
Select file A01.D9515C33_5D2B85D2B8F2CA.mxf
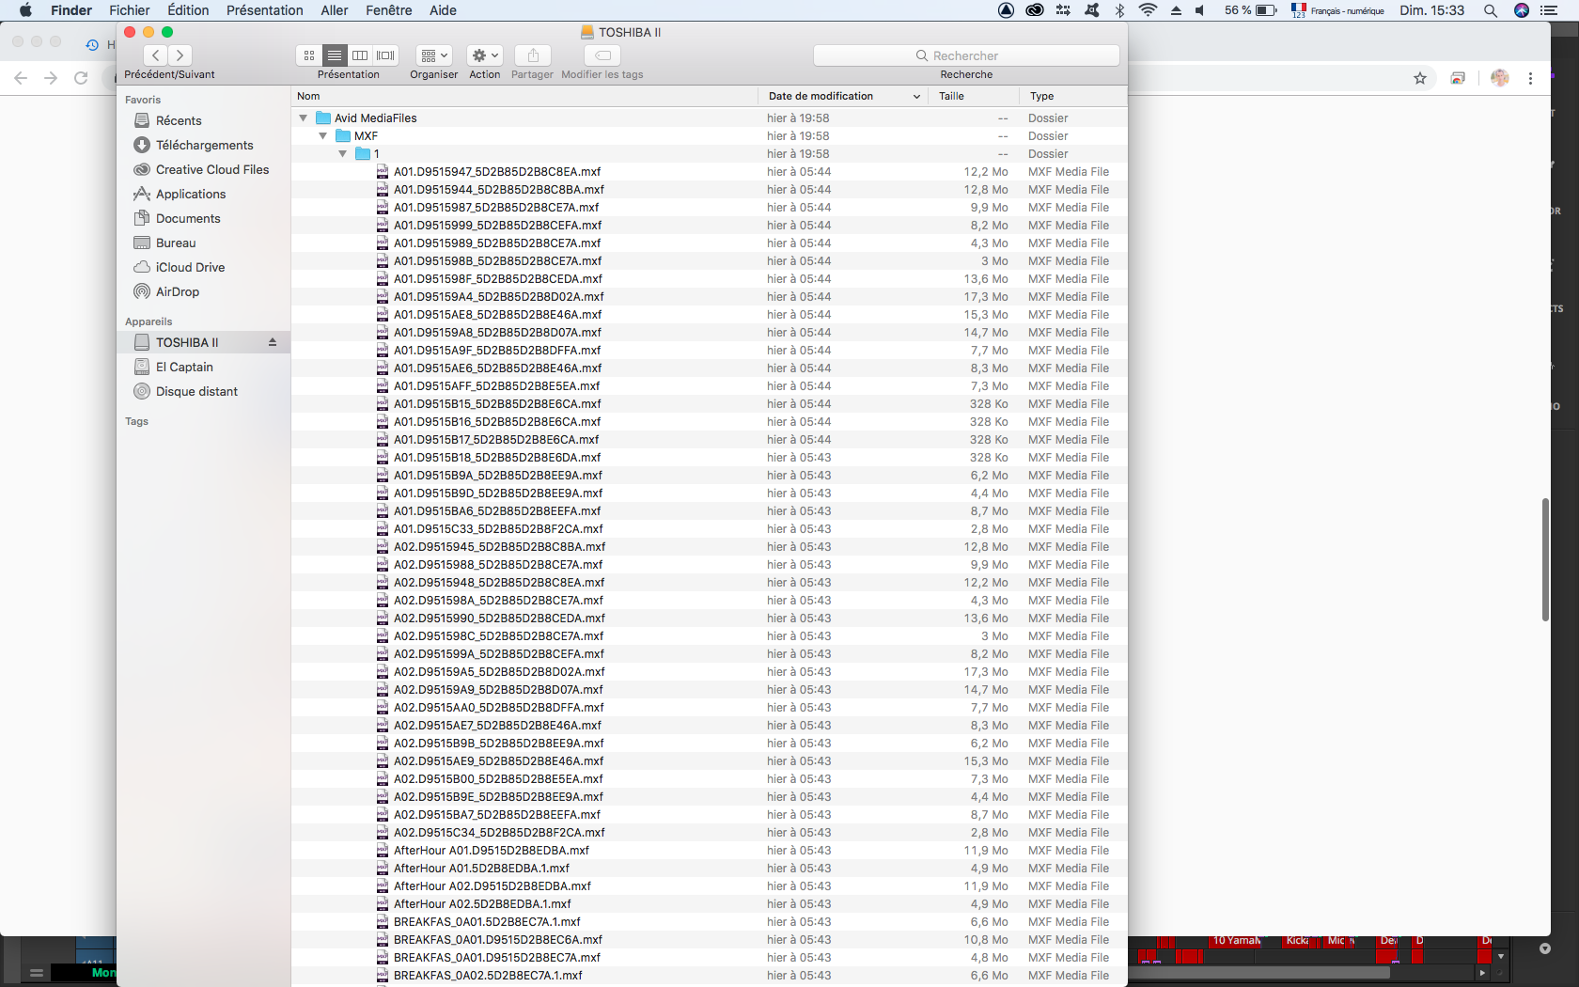click(x=710, y=529)
